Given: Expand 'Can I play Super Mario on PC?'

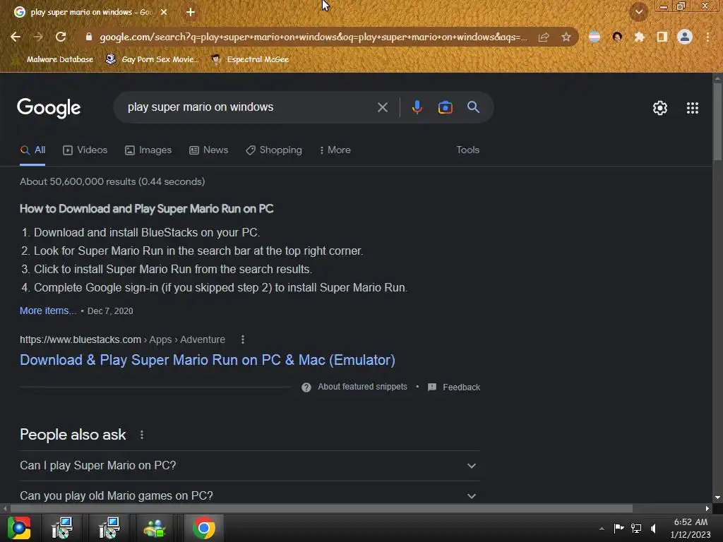Looking at the screenshot, I should pyautogui.click(x=250, y=466).
